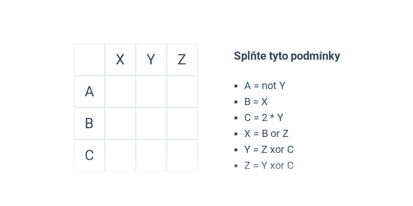Toggle the cell at row A, column X

coord(120,92)
